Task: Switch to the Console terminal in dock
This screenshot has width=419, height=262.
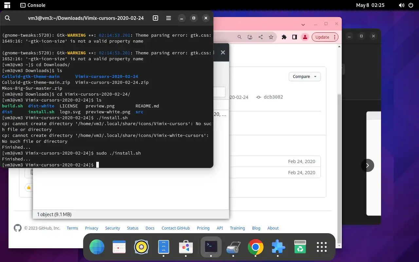Action: click(x=211, y=247)
